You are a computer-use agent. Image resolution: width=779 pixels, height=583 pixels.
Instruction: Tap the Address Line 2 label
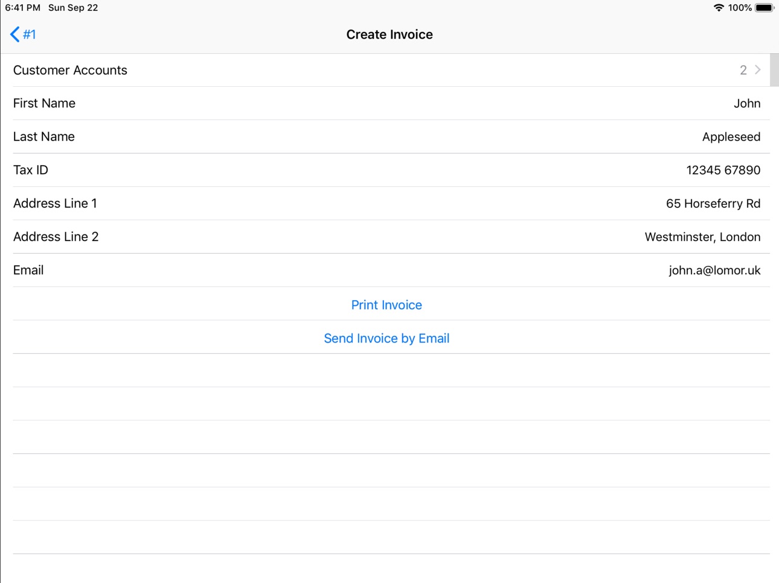[x=56, y=237]
